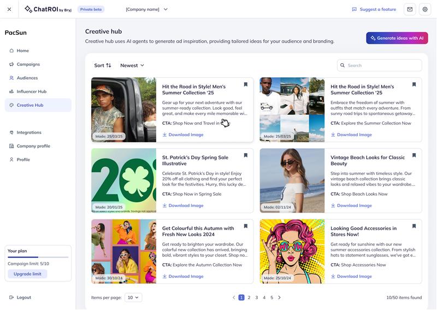Viewport: 437px width, 310px height.
Task: Bookmark the Embrace the freedom card
Action: click(x=414, y=84)
